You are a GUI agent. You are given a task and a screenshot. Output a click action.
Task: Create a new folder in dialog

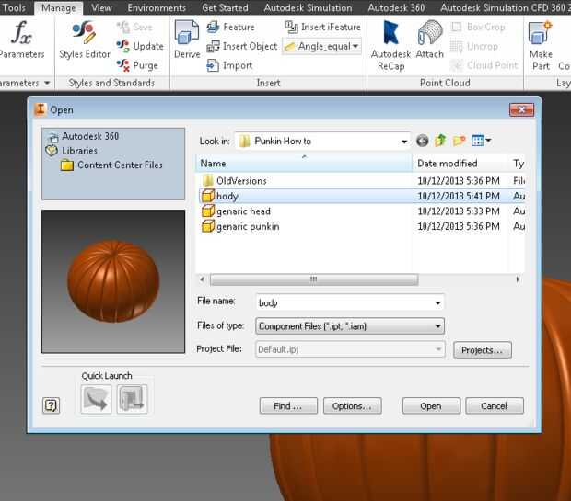pos(460,141)
